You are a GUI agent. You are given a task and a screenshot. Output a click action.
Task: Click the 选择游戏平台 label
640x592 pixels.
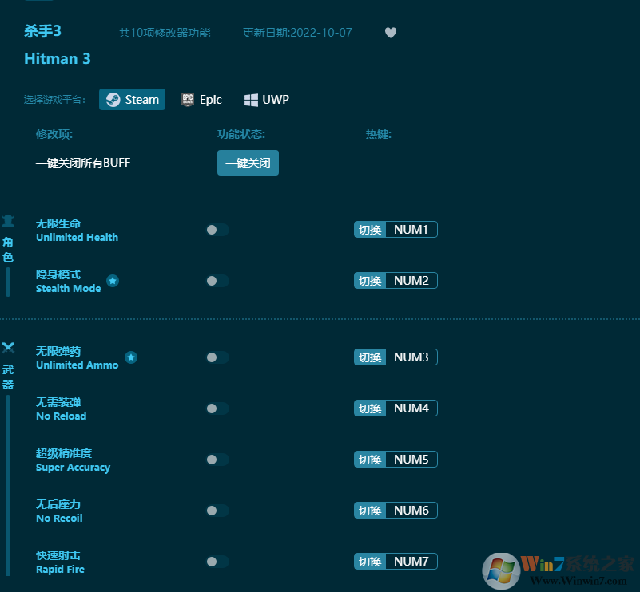[54, 100]
